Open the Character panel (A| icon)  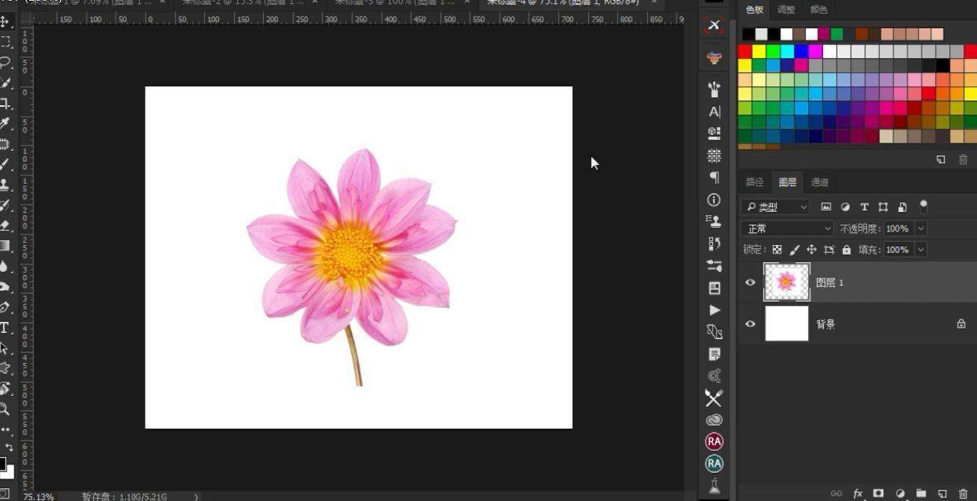point(714,111)
